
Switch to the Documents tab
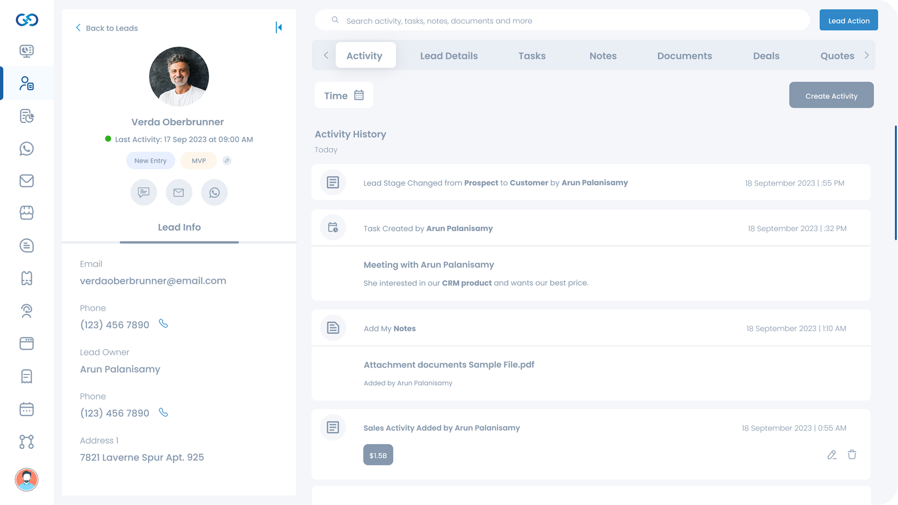click(684, 55)
